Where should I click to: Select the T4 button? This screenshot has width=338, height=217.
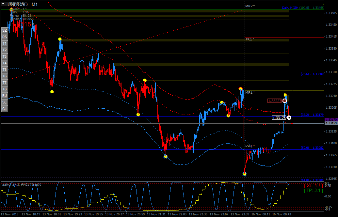point(5,63)
